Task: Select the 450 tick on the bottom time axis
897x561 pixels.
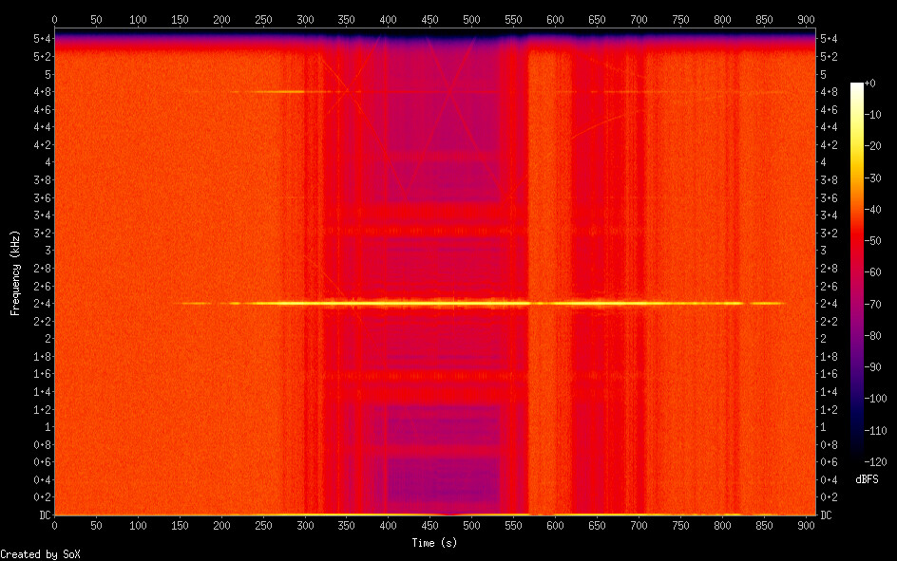Action: (x=430, y=526)
